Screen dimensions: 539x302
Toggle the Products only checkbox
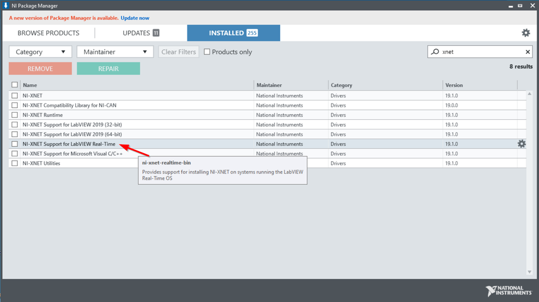click(207, 52)
